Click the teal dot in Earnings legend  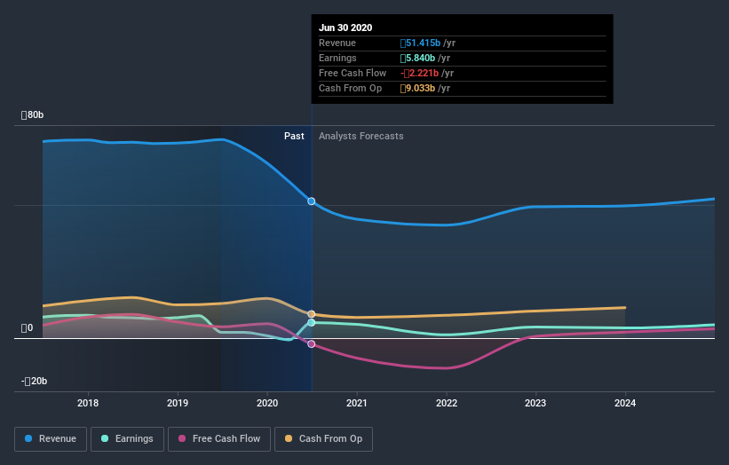pos(105,438)
